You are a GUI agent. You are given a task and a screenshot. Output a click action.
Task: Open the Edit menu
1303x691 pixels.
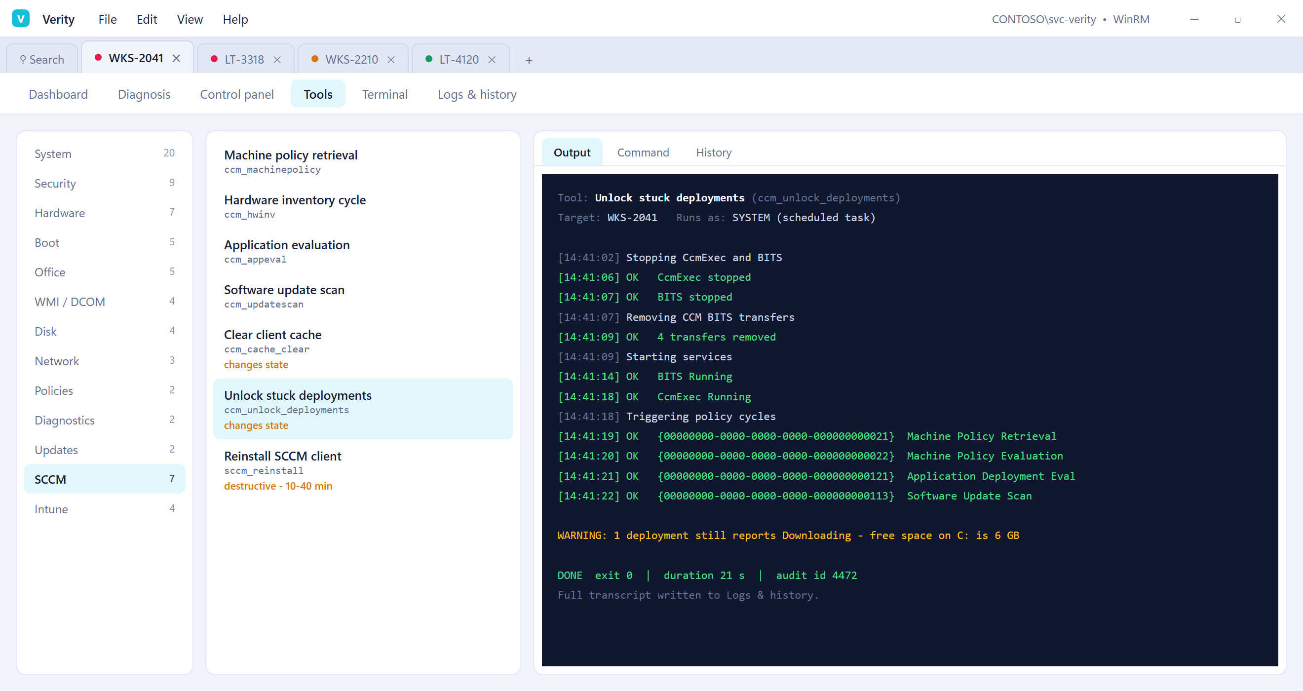tap(147, 19)
